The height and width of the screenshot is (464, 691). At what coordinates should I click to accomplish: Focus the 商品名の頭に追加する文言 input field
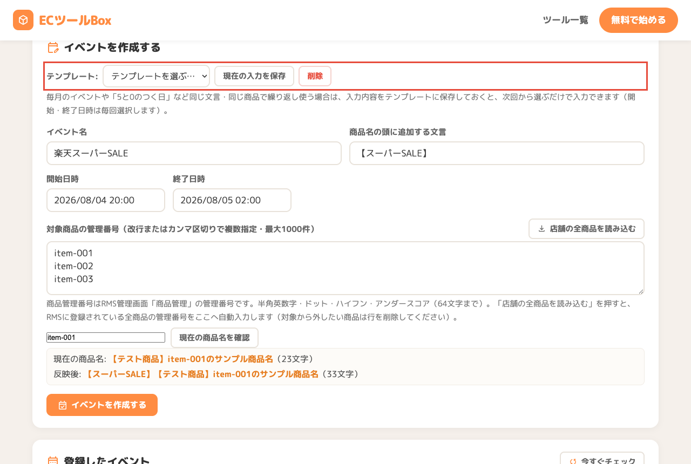tap(497, 153)
